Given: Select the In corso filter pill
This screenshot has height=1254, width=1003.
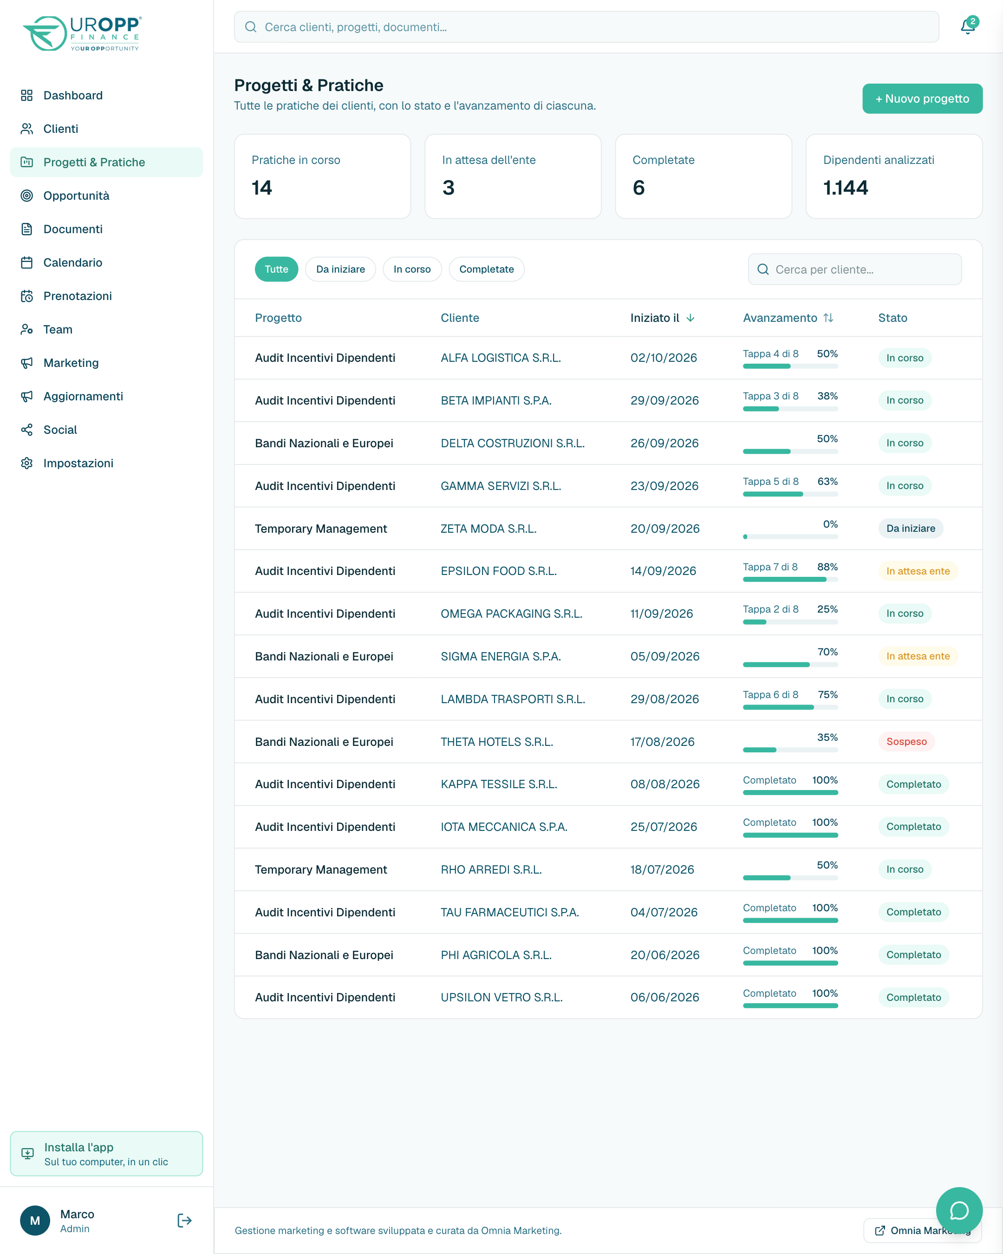Looking at the screenshot, I should (x=412, y=269).
